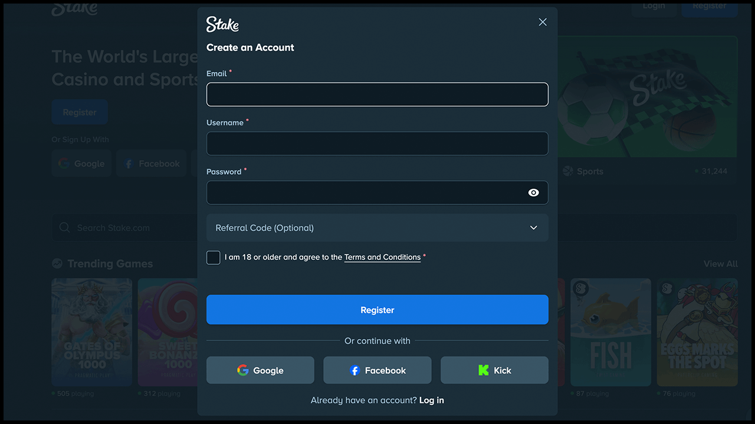755x424 pixels.
Task: Click the blue Register button
Action: [x=377, y=310]
